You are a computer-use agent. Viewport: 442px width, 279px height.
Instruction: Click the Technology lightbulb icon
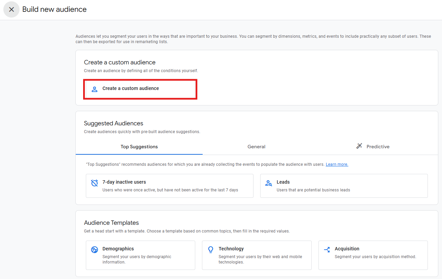(x=211, y=250)
